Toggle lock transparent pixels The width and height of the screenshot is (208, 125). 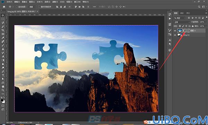tap(180, 26)
